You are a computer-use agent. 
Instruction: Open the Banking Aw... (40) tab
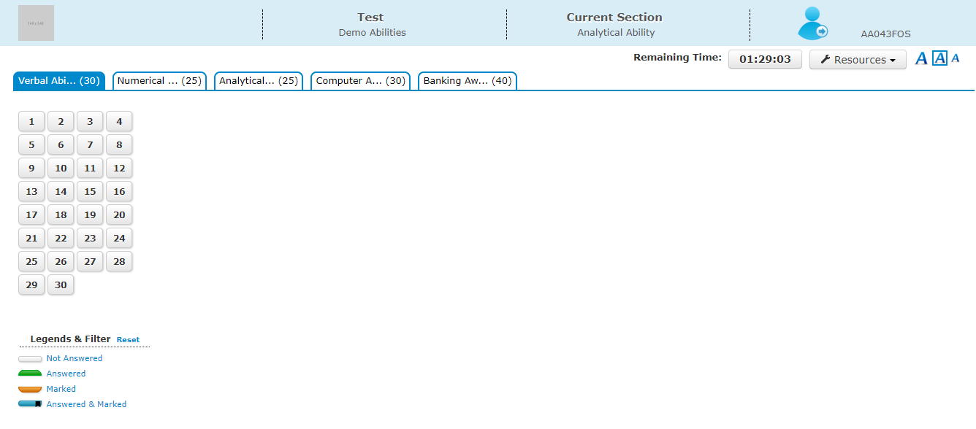click(468, 81)
